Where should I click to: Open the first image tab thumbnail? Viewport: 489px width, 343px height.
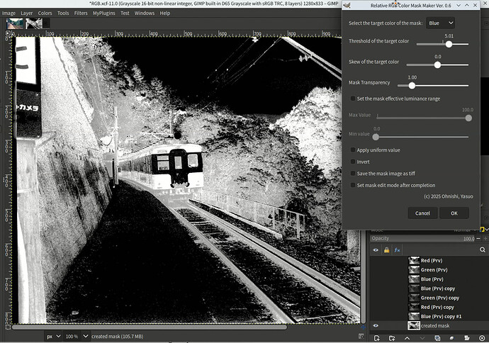coord(14,23)
